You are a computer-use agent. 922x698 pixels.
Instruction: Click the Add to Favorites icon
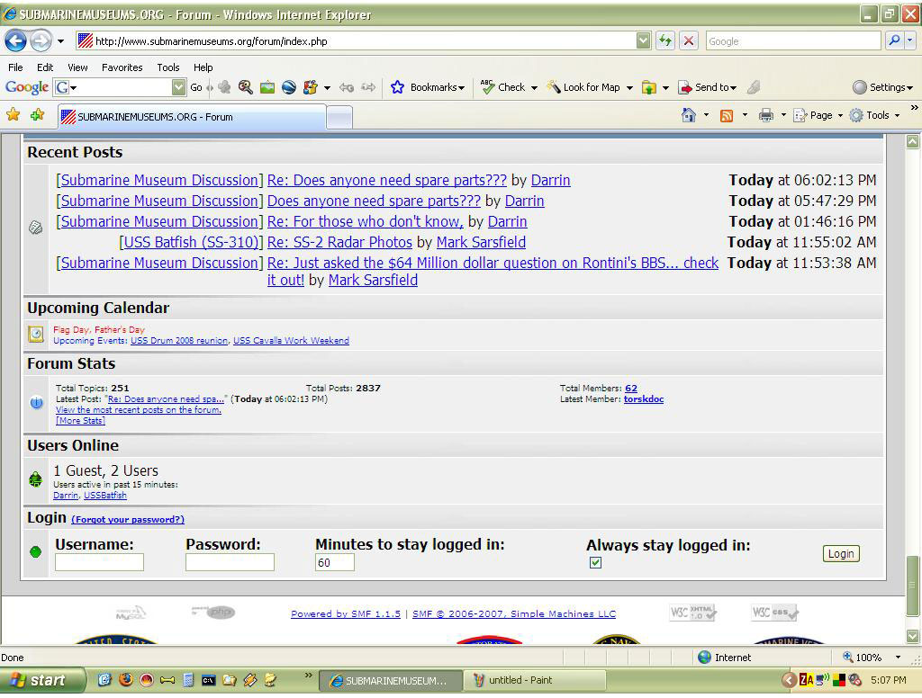click(37, 115)
